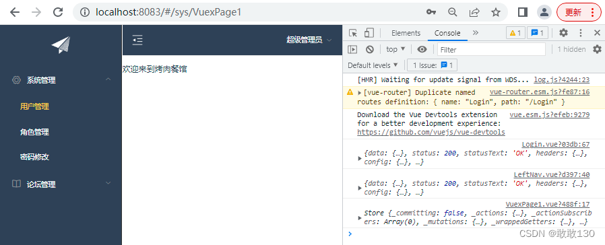Open Login.vue?03db:67 source link
The image size is (605, 245).
[x=556, y=145]
